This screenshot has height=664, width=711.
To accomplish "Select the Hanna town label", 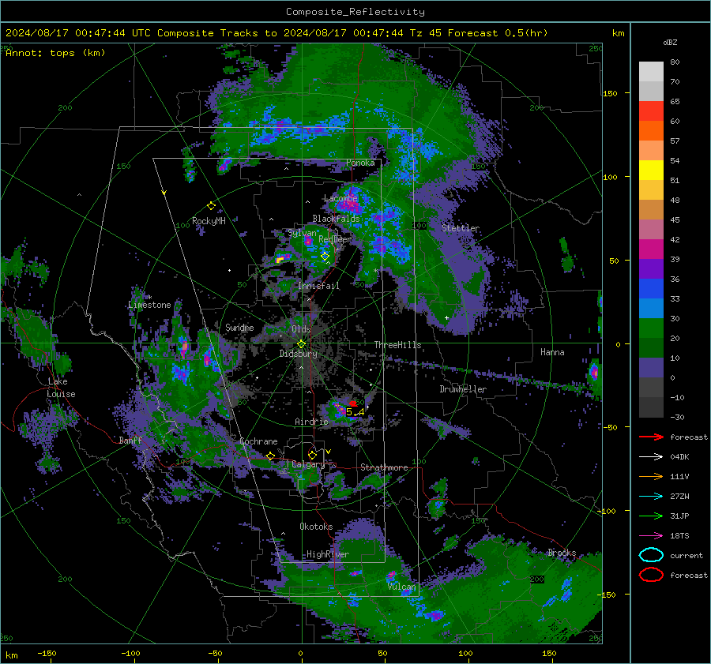I will coord(552,352).
